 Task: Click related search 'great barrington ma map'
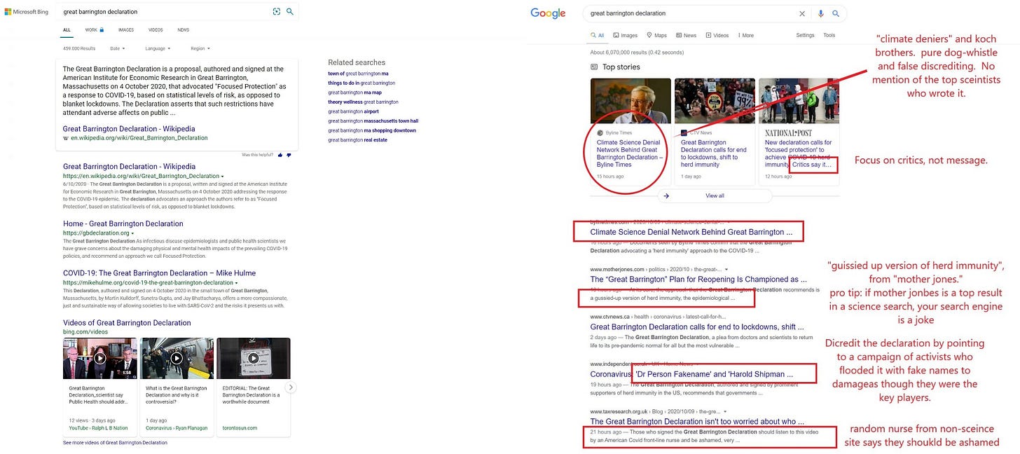pyautogui.click(x=354, y=92)
